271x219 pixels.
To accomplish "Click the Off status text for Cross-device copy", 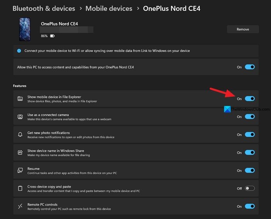I will click(x=239, y=188).
